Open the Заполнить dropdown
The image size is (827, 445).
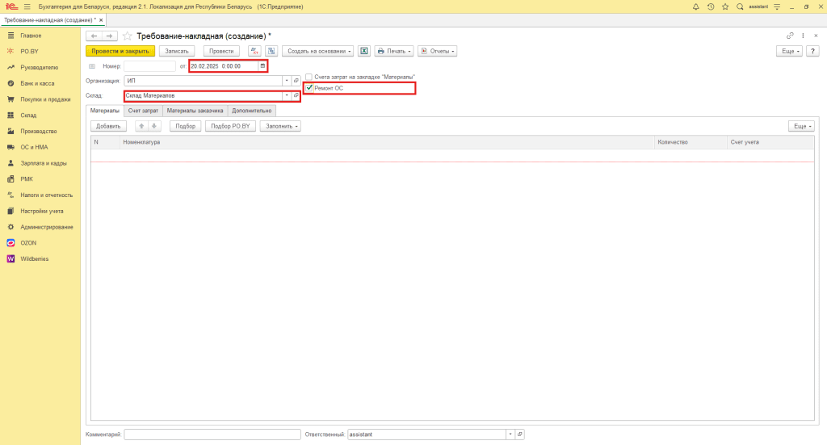point(280,126)
